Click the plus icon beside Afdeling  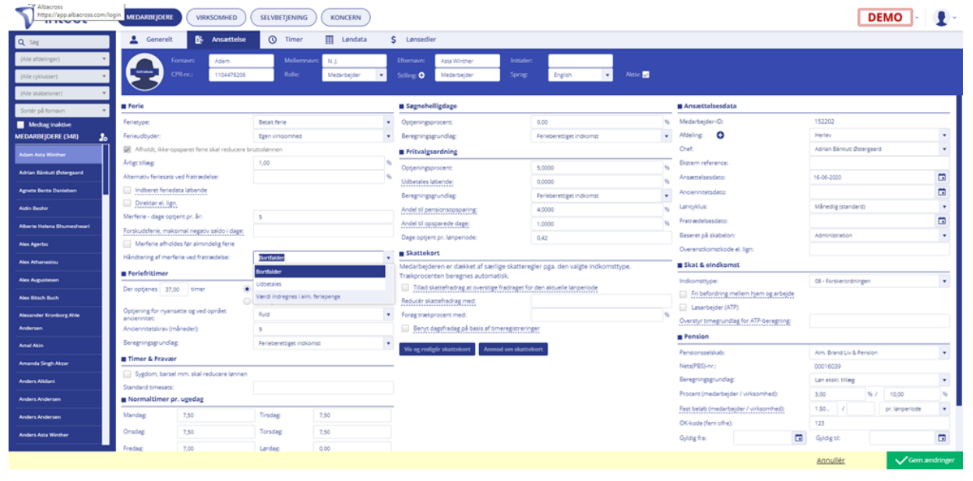720,135
